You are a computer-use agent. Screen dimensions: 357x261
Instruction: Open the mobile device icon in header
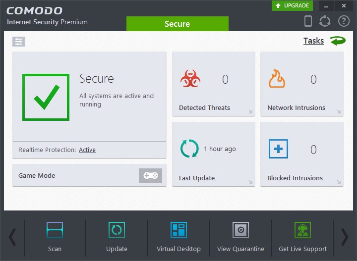pos(308,21)
